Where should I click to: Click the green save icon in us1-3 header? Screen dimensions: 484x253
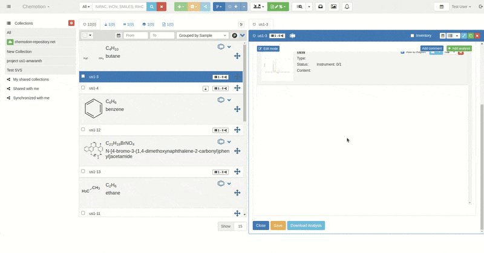click(x=471, y=36)
